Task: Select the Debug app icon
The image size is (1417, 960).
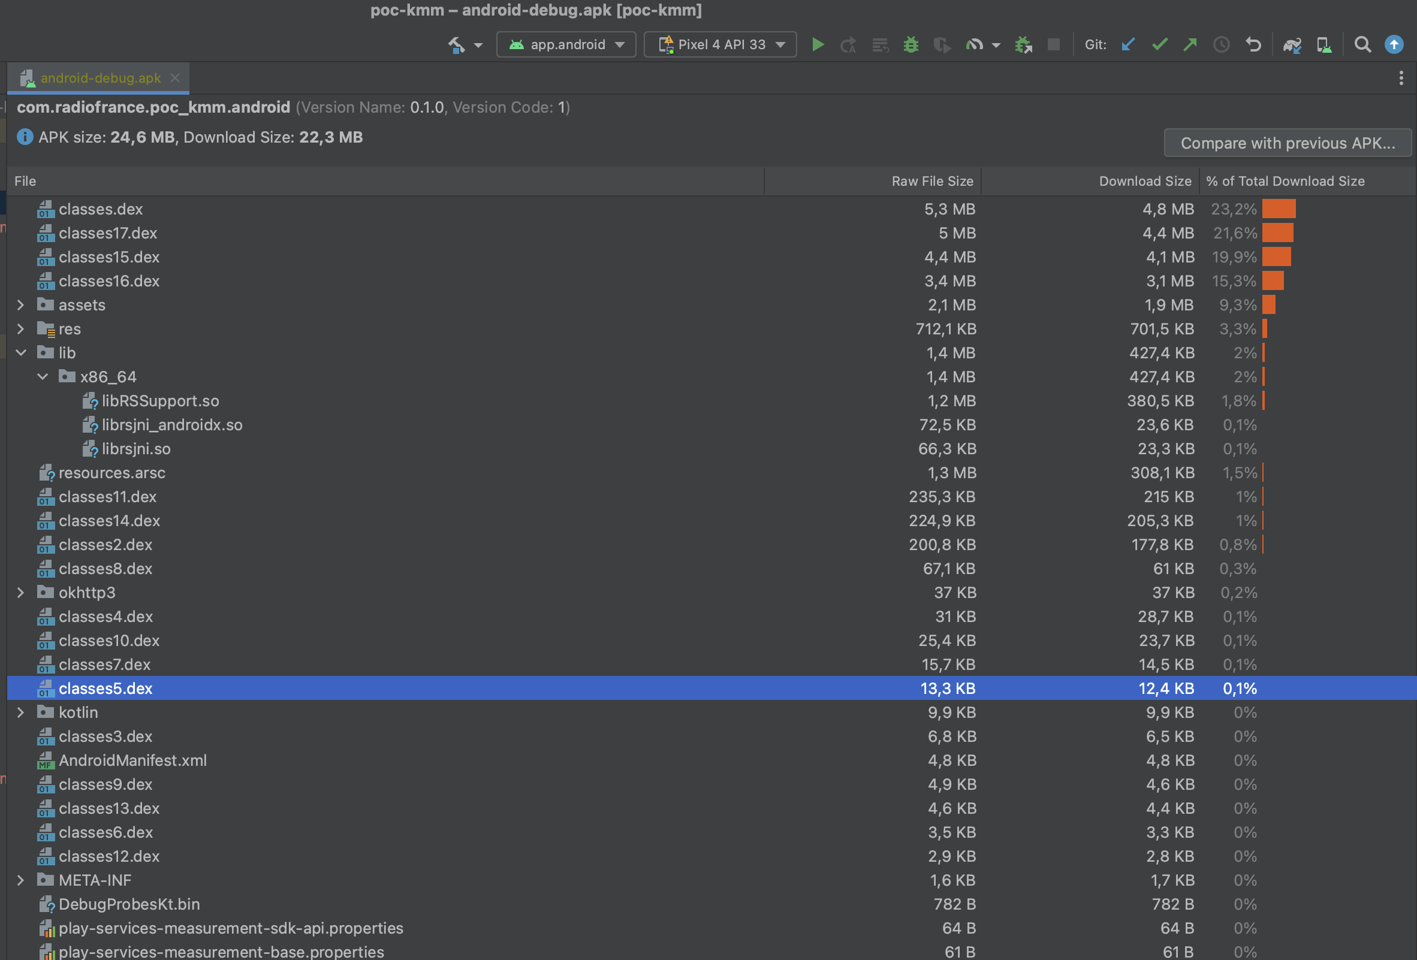Action: pyautogui.click(x=911, y=44)
